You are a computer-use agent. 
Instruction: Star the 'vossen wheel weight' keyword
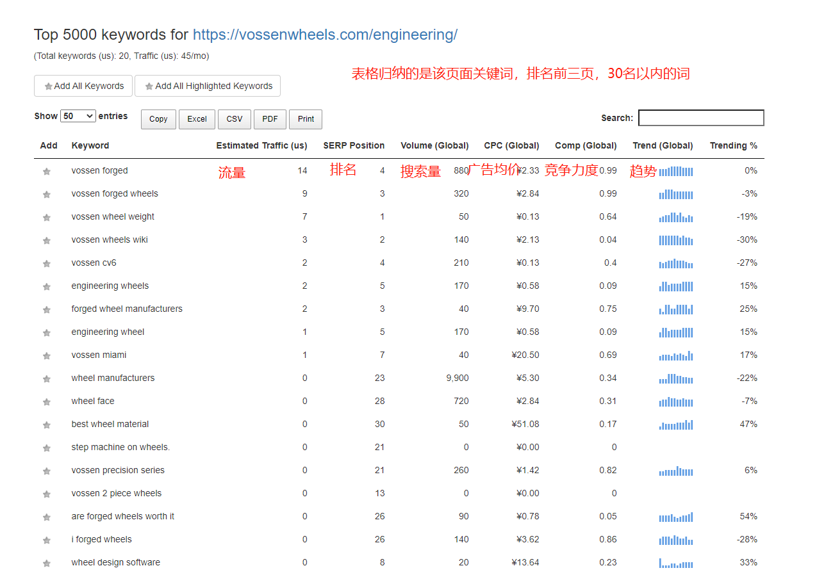point(47,218)
